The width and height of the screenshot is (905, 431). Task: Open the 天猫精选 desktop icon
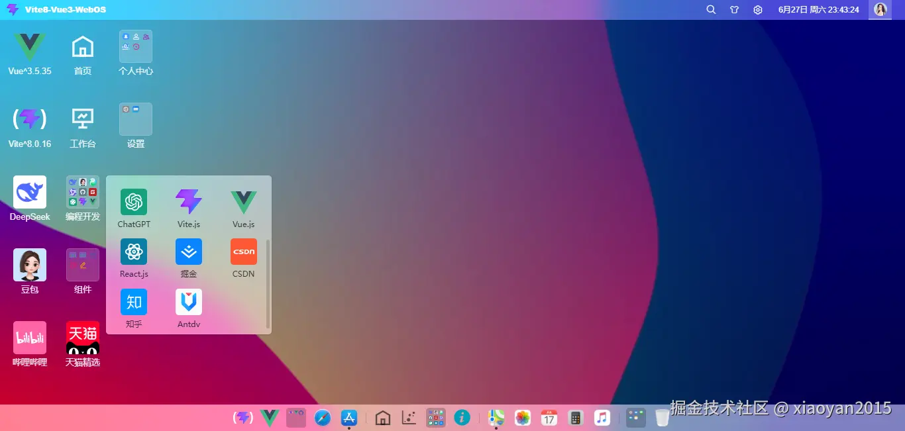click(x=83, y=338)
